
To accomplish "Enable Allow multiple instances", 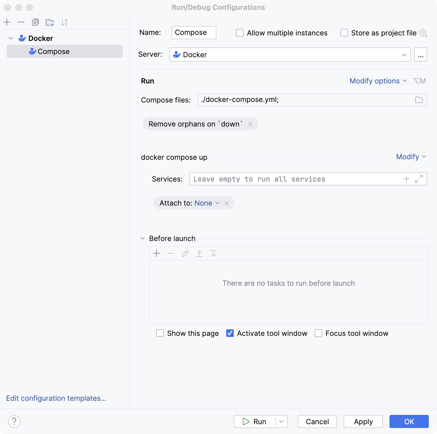I will point(240,33).
